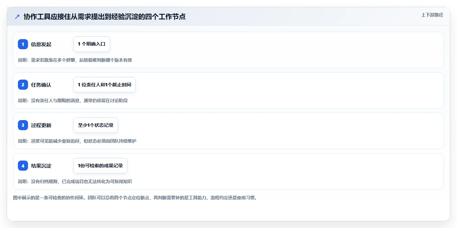Image resolution: width=457 pixels, height=228 pixels.
Task: Click the '过程更新' step title
Action: pyautogui.click(x=41, y=125)
